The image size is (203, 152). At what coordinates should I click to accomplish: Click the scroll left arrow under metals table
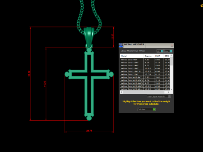tap(121, 92)
